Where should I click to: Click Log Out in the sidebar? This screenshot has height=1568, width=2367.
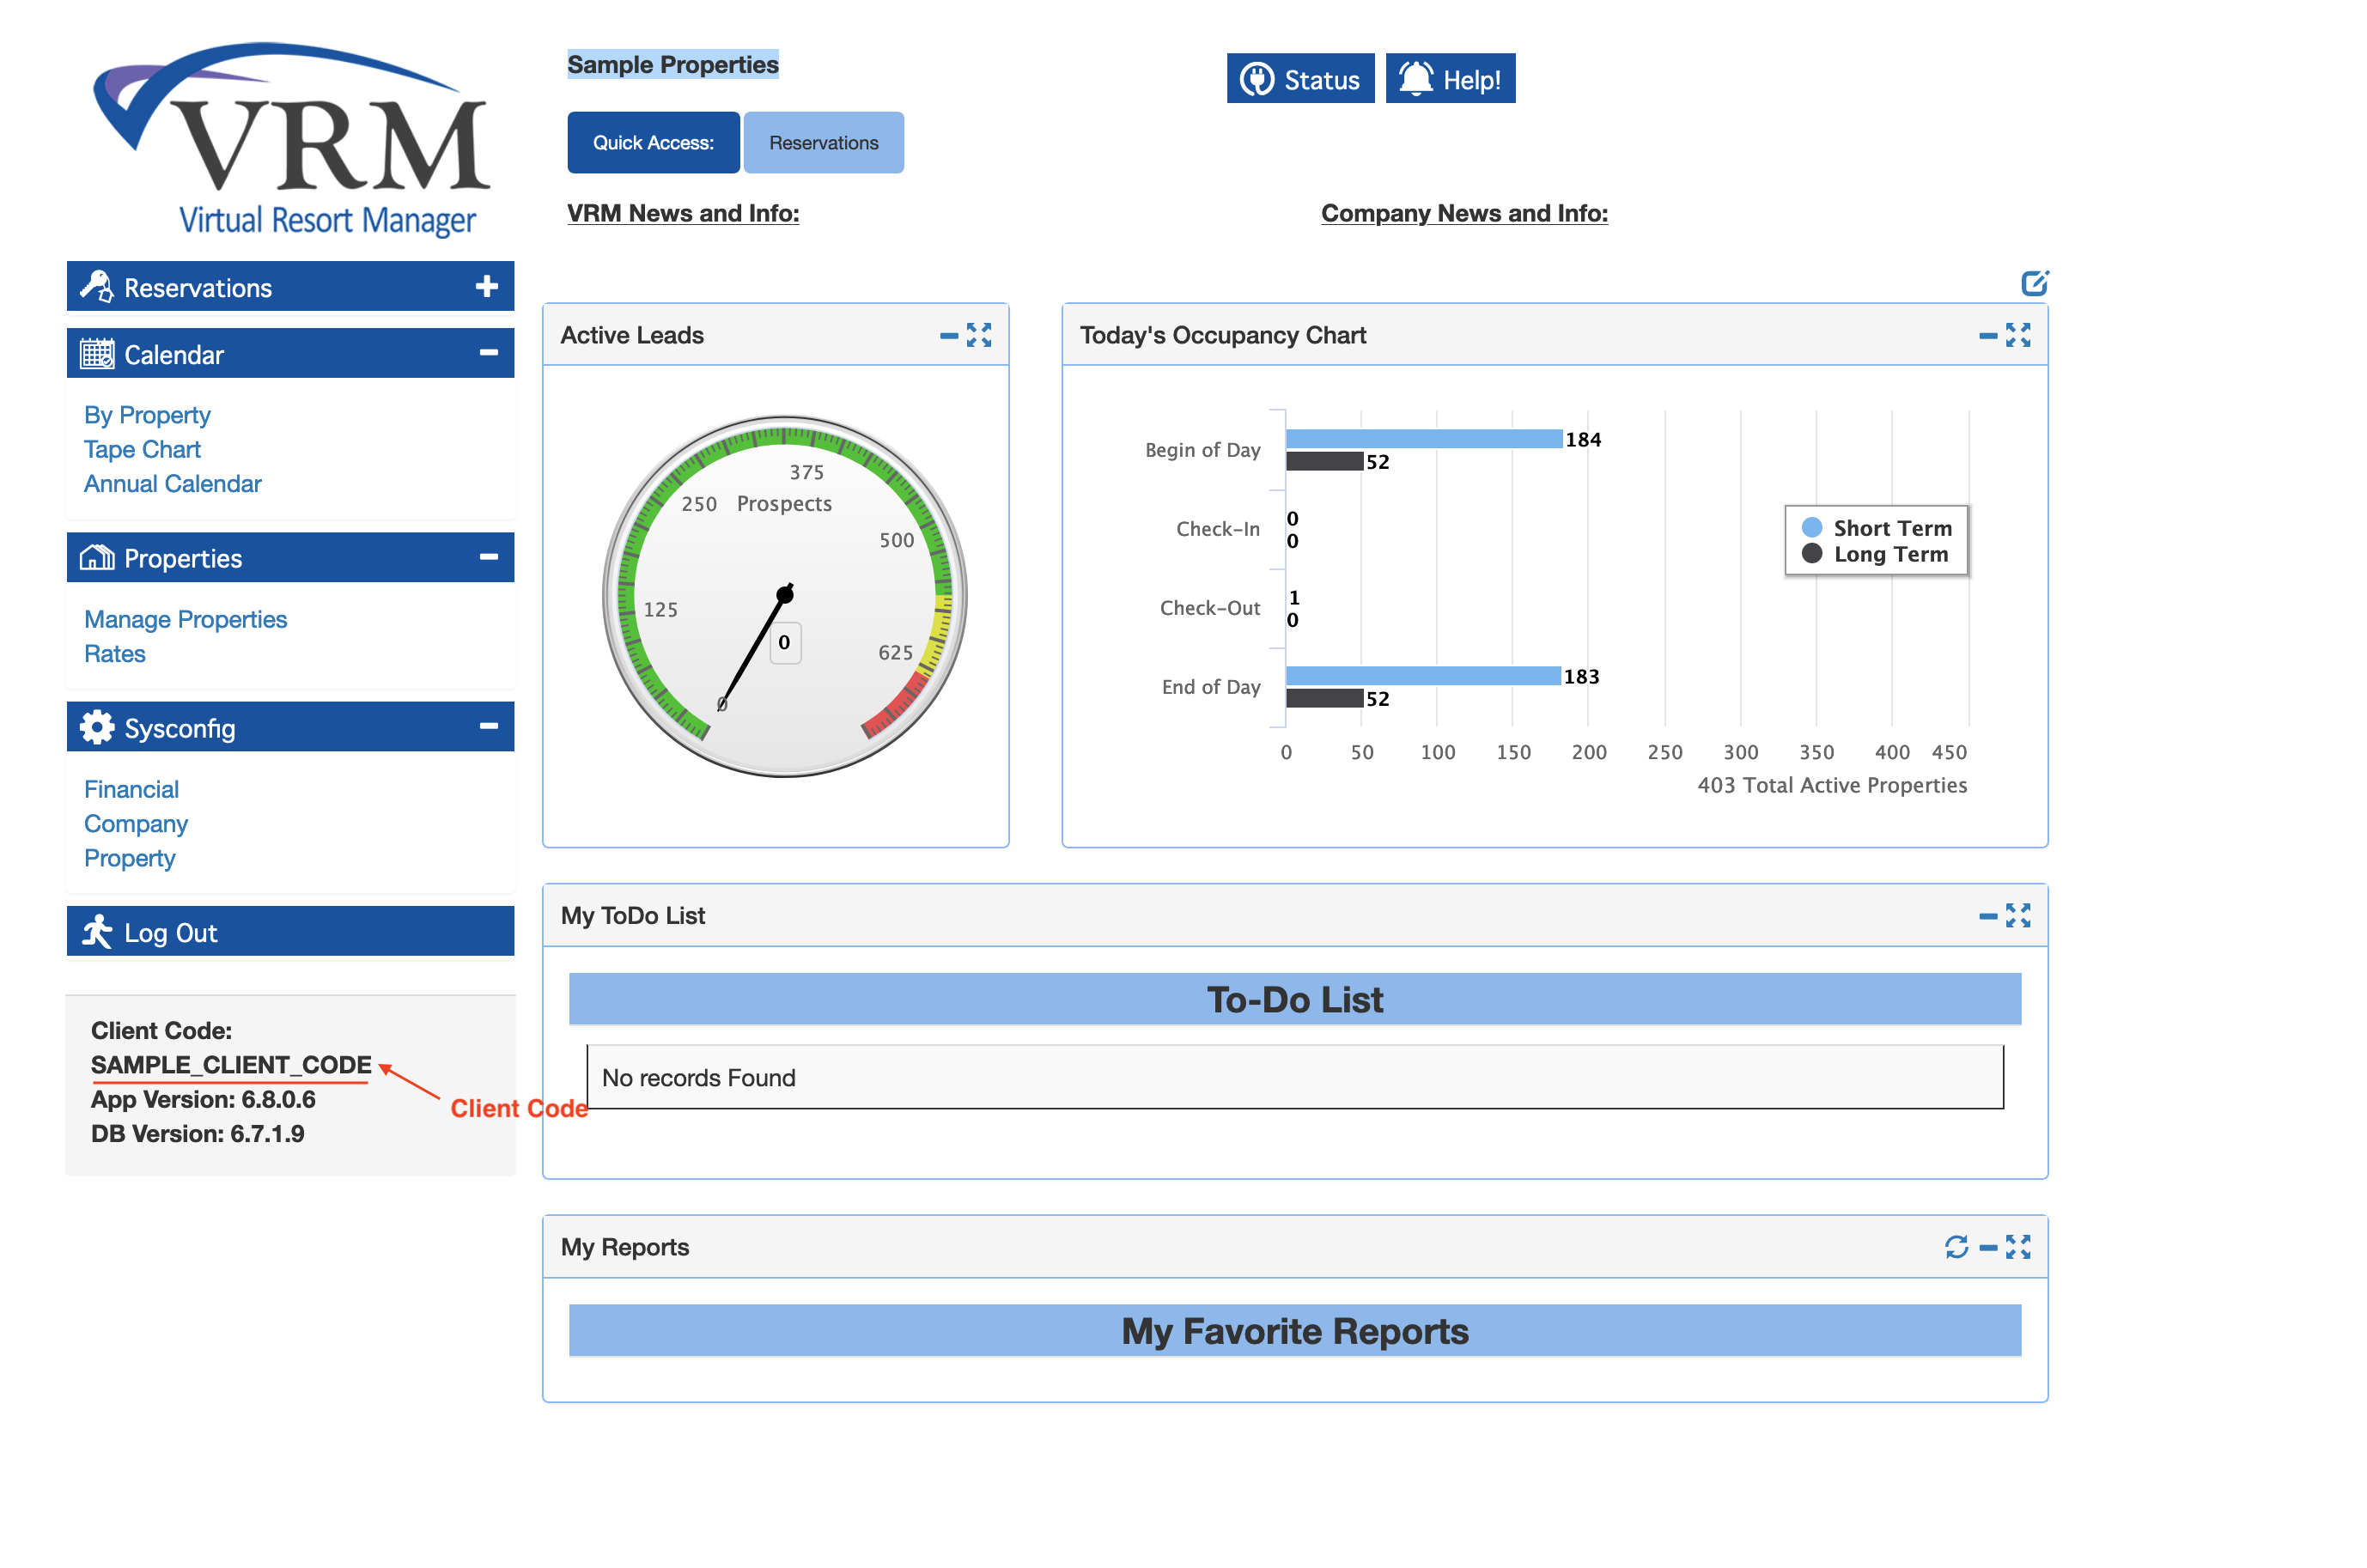(170, 932)
